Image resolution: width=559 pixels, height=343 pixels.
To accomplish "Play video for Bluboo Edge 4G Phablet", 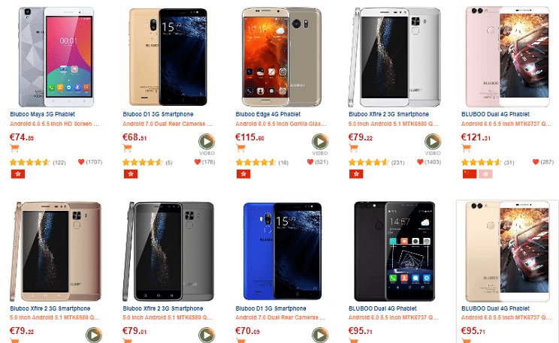I will tap(320, 142).
